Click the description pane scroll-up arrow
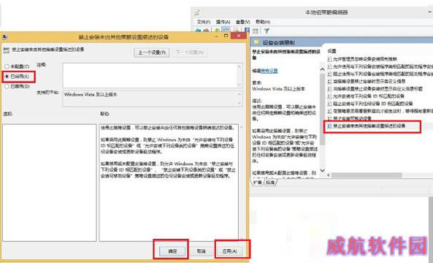The image size is (433, 263). [x=322, y=69]
